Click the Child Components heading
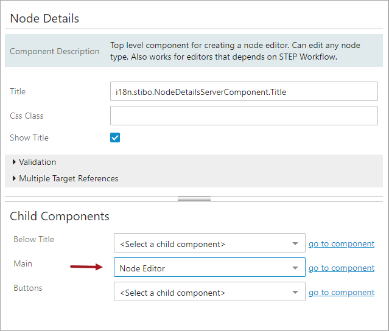389x331 pixels. pos(60,216)
